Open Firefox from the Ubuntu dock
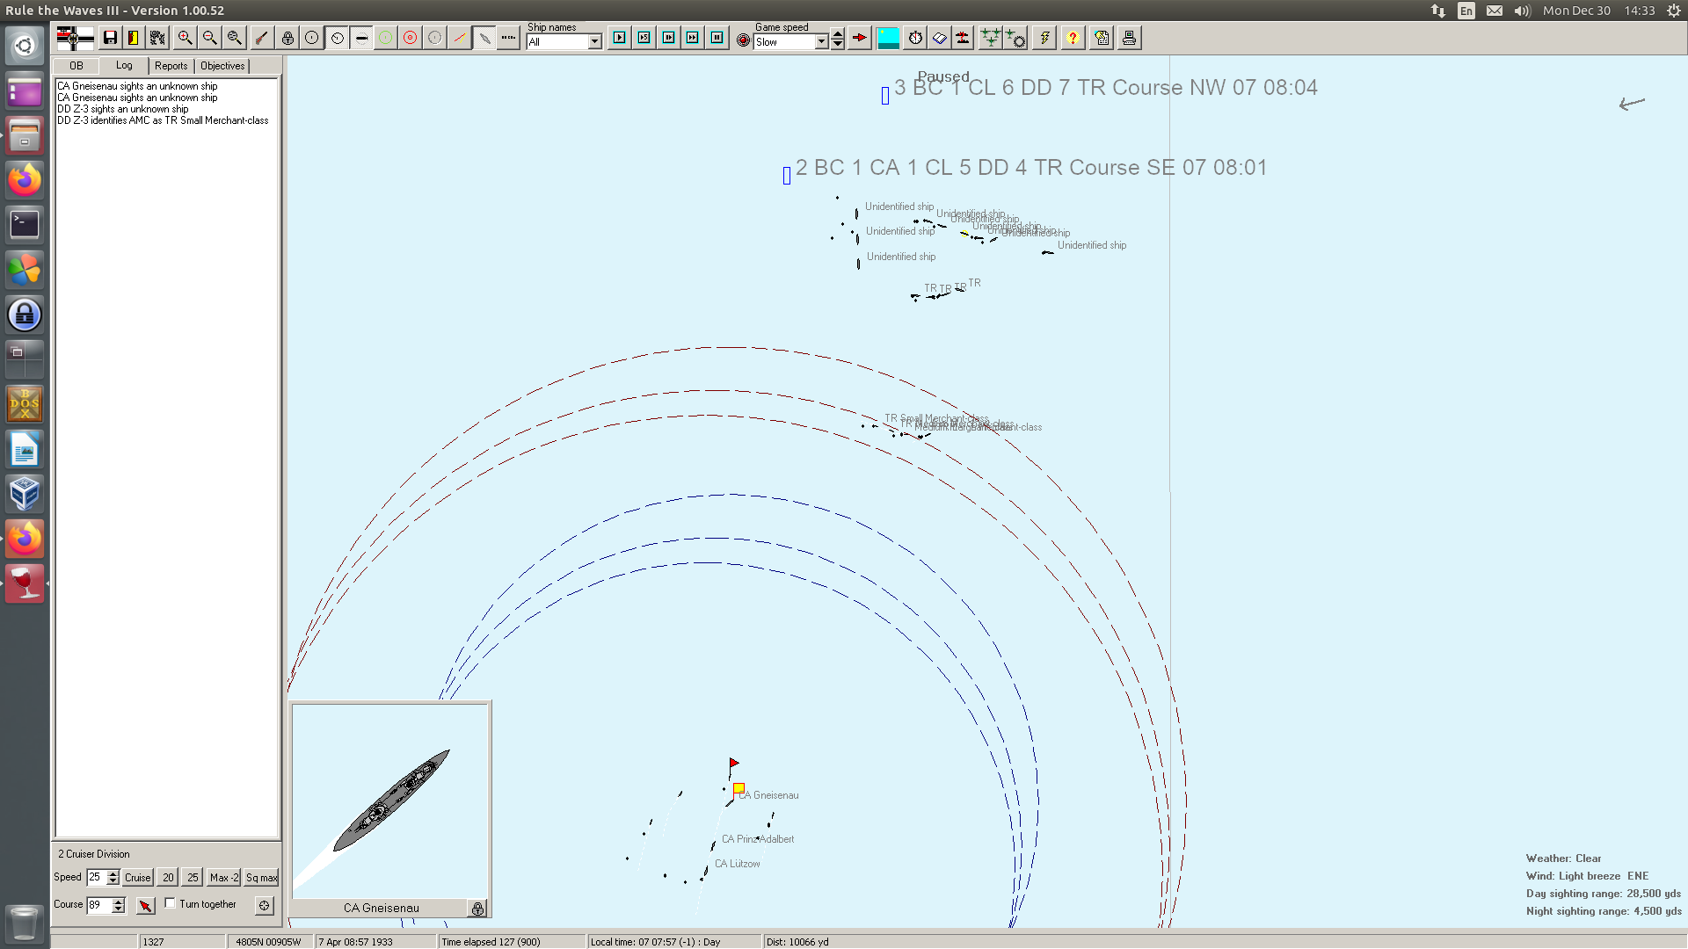The height and width of the screenshot is (949, 1688). click(25, 179)
